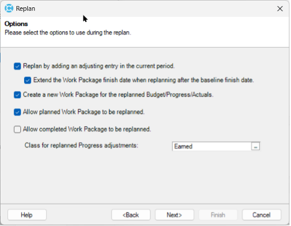Viewport: 291px width, 226px height.
Task: Toggle 'Create a new Work Package' checkbox
Action: click(17, 95)
